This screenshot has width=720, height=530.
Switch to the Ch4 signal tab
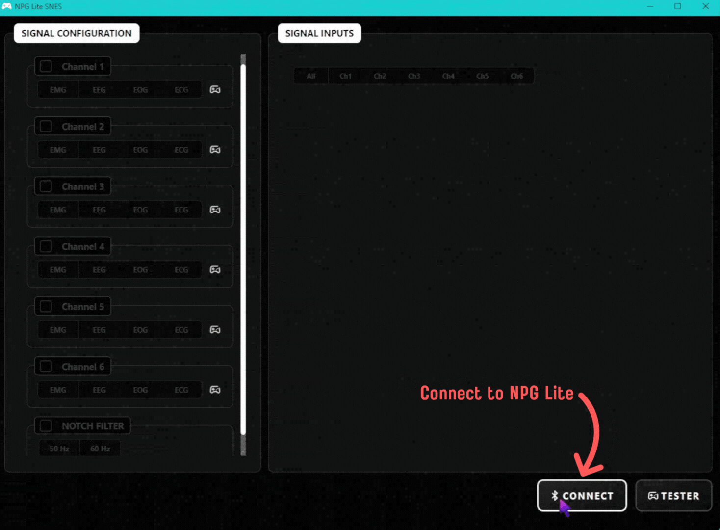click(x=448, y=76)
